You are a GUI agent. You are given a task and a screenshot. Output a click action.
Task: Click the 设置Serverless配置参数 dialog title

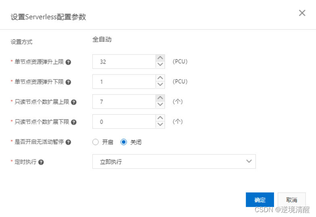pos(48,17)
